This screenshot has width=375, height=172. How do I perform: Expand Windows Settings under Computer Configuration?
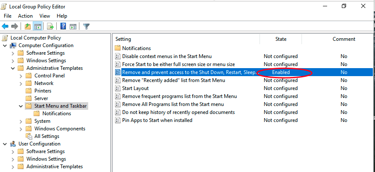coord(13,61)
